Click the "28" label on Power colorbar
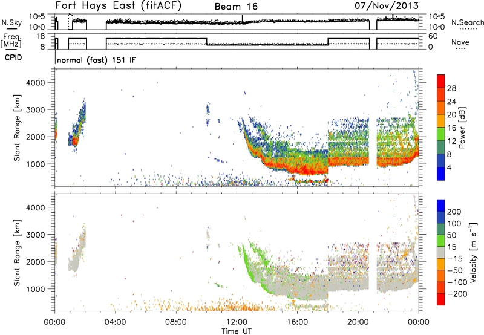This screenshot has height=335, width=484. [451, 88]
